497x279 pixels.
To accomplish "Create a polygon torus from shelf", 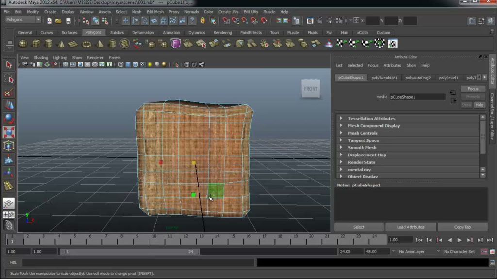I will point(86,43).
